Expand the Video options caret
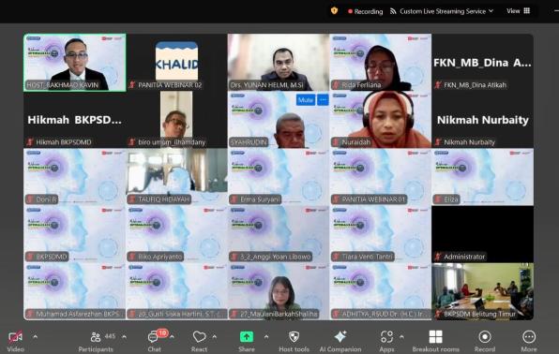Screen dimensions: 559x354 click(36, 336)
